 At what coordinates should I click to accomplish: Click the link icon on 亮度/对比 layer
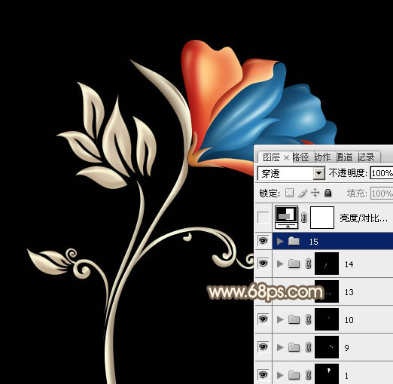click(304, 218)
